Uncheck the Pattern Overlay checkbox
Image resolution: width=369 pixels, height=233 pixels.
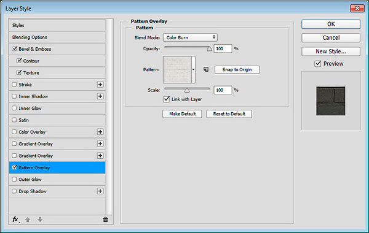[x=14, y=167]
